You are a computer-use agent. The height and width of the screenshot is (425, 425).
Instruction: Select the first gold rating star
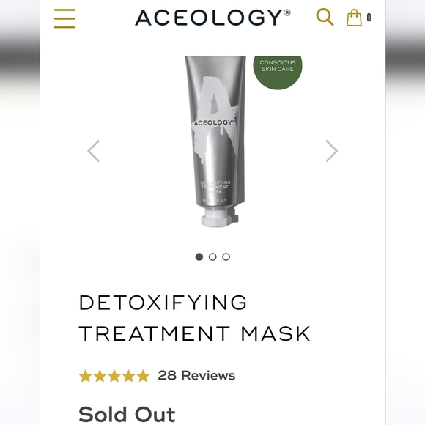(x=85, y=376)
